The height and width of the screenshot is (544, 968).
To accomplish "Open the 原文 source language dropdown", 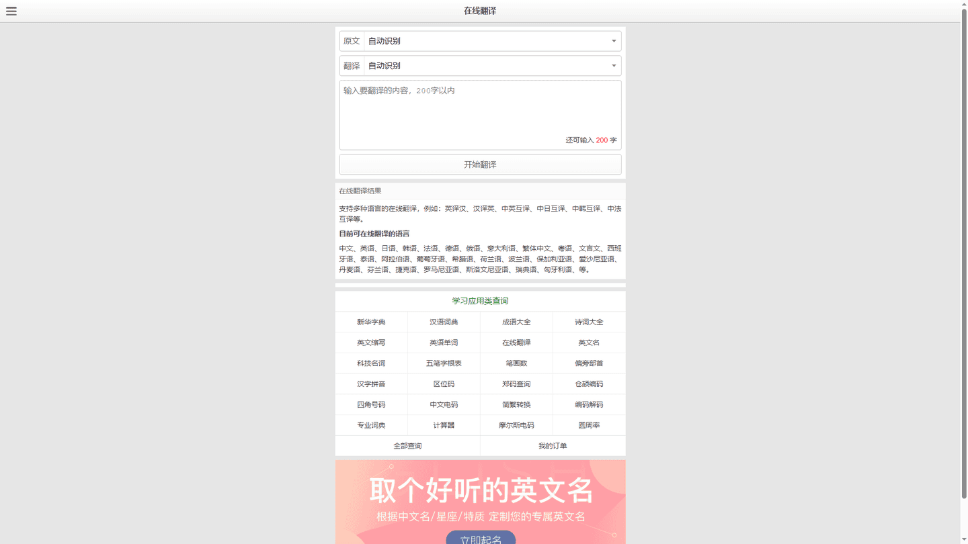I will point(492,41).
